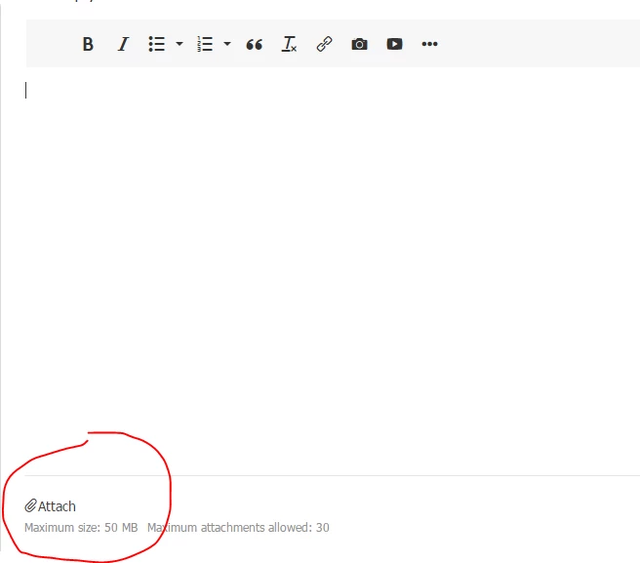Insert a bulleted list
This screenshot has height=563, width=640.
[x=157, y=44]
